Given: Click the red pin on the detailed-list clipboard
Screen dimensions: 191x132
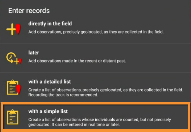Looking at the screenshot, I should (19, 89).
